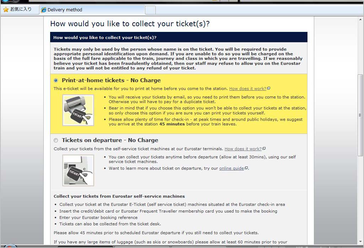Switch to the Delivery method tab
The width and height of the screenshot is (364, 248).
tap(92, 10)
